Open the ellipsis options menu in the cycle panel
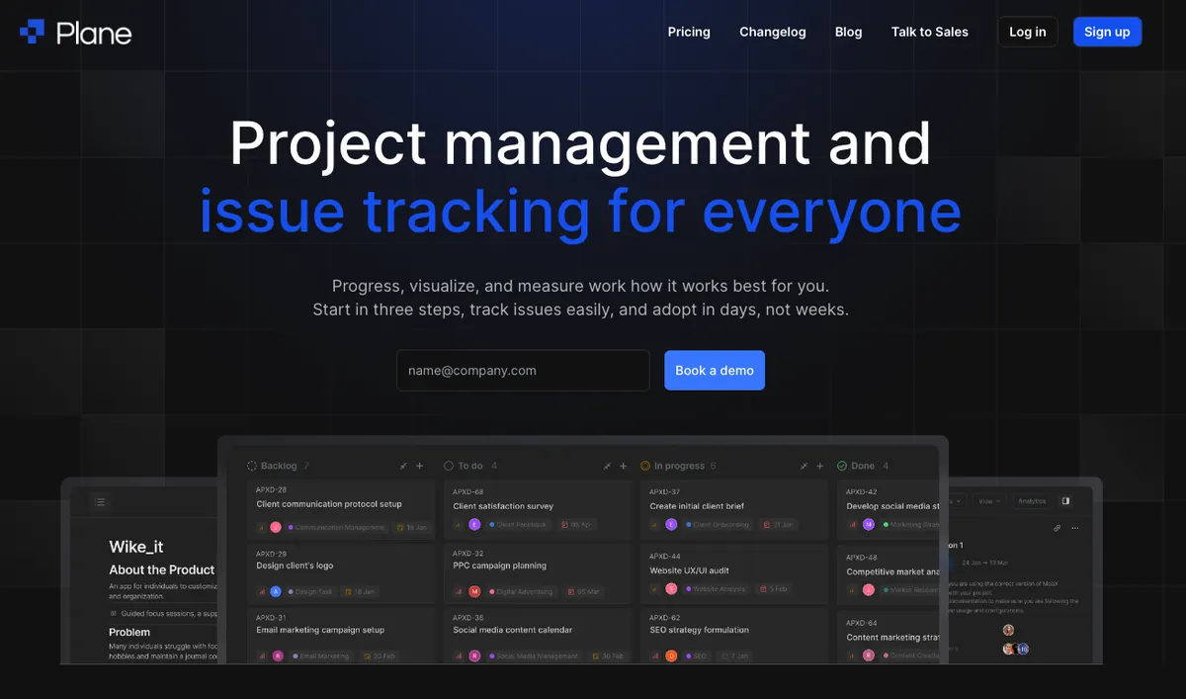Image resolution: width=1186 pixels, height=699 pixels. tap(1074, 528)
